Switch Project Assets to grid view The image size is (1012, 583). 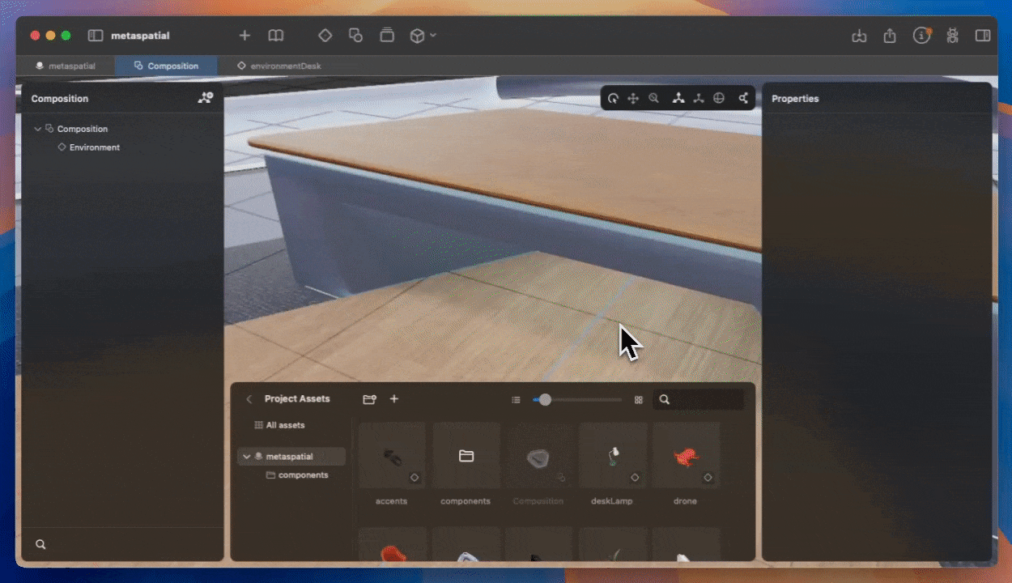click(638, 399)
